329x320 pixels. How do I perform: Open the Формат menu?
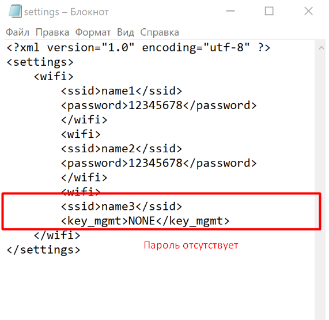[x=93, y=32]
